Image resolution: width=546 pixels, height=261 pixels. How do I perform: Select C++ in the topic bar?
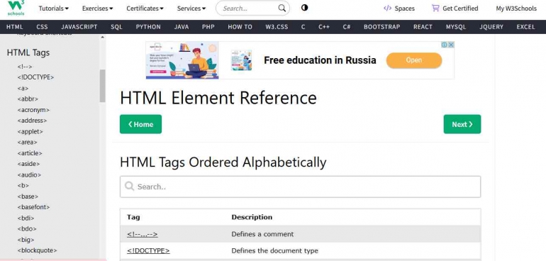324,27
